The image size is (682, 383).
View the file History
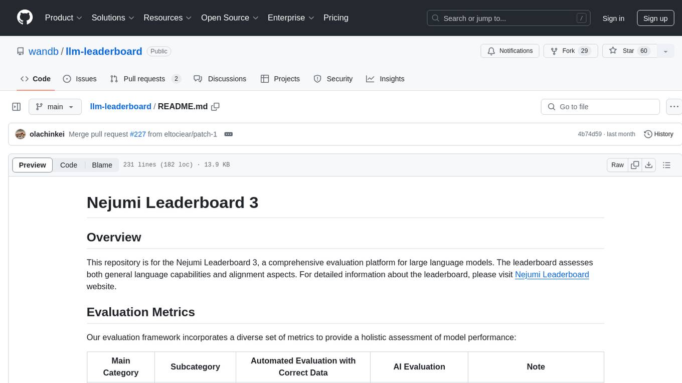tap(658, 134)
